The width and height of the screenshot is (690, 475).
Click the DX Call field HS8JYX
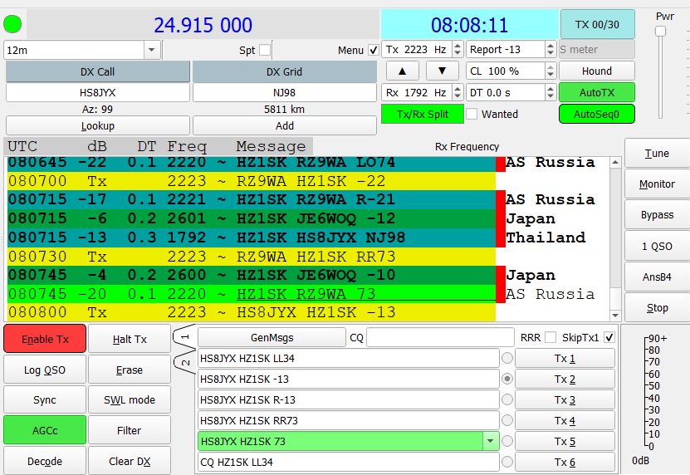(98, 92)
